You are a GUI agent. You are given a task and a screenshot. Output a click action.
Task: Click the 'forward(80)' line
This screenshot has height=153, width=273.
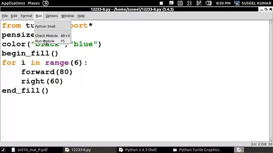[46, 72]
